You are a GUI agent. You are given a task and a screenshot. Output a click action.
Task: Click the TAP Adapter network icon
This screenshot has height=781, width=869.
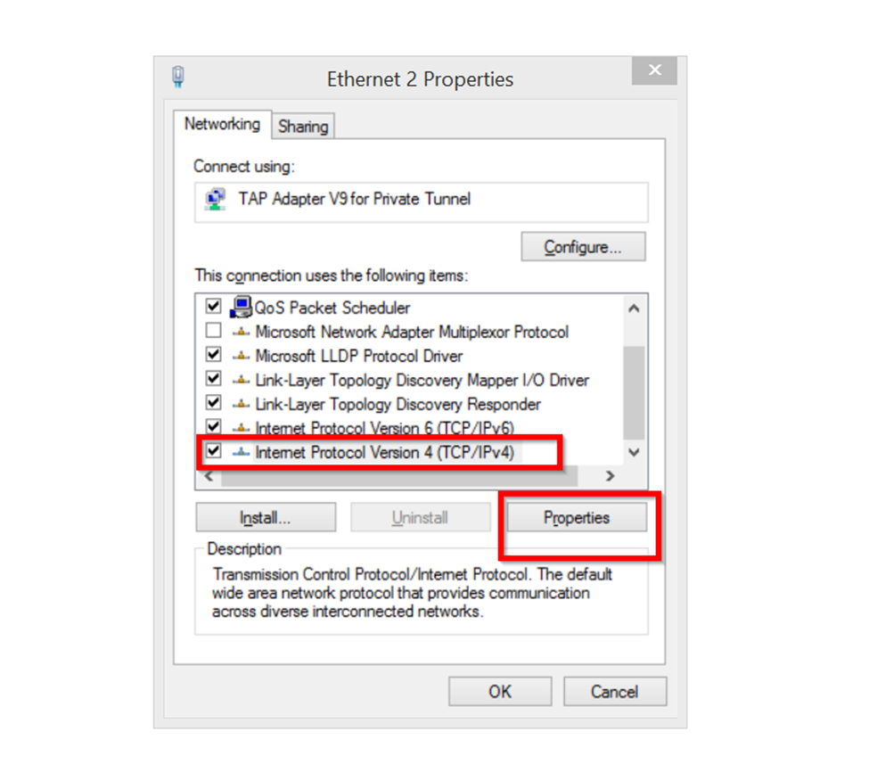tap(215, 200)
